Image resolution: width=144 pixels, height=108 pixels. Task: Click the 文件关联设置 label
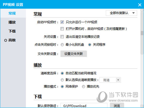click(48, 54)
